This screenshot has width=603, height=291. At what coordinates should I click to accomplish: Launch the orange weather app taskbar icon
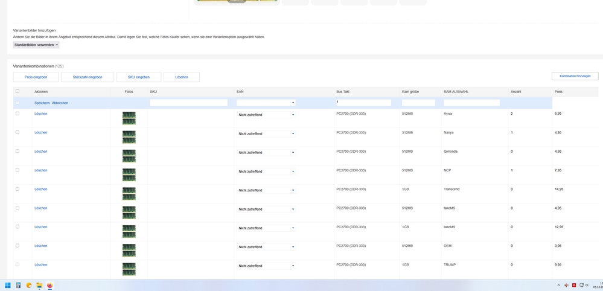tap(28, 285)
